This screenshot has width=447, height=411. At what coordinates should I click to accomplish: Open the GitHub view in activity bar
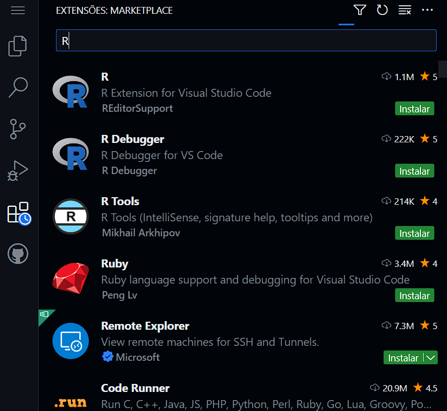[18, 254]
